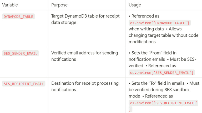Select the SES_SENDER_EMAIL variable name chip
The image size is (202, 113).
pyautogui.click(x=21, y=53)
